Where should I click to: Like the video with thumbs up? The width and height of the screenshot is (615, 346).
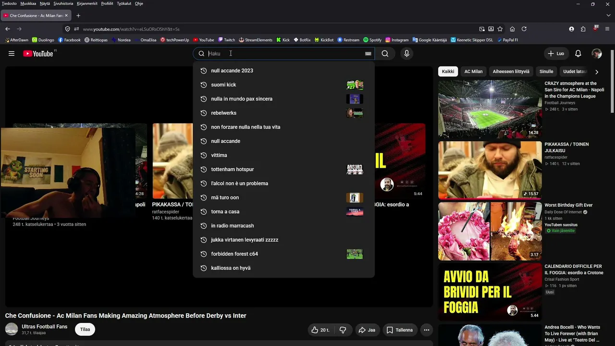click(320, 330)
